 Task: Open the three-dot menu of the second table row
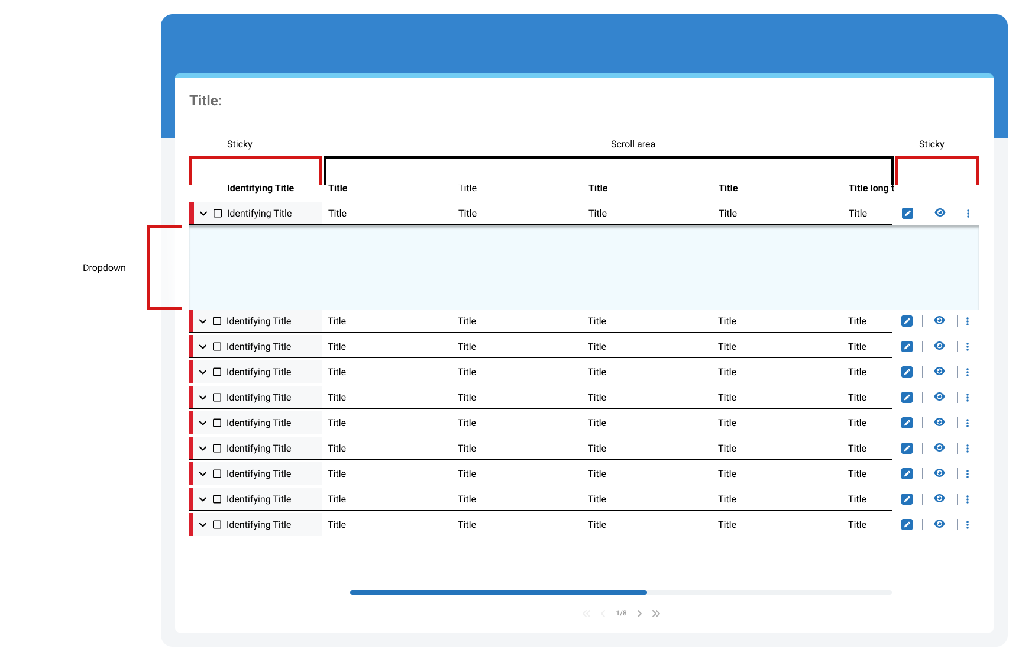968,321
